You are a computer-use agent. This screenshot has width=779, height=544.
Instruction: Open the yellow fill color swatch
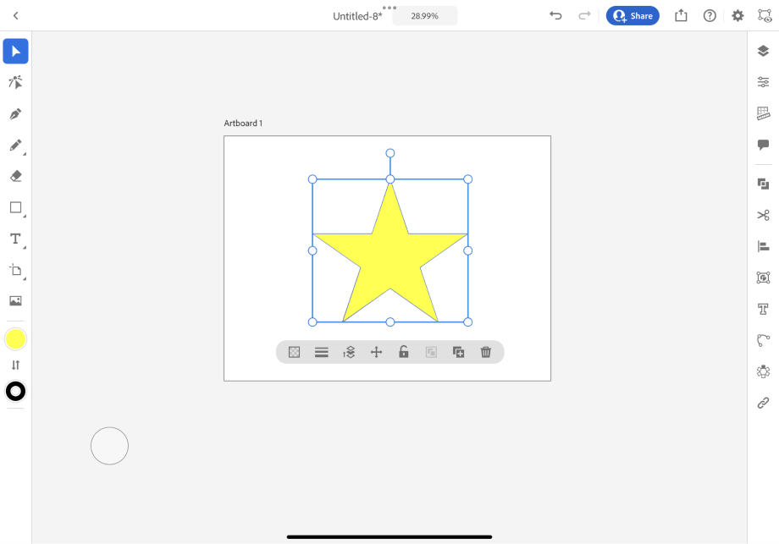pos(15,339)
